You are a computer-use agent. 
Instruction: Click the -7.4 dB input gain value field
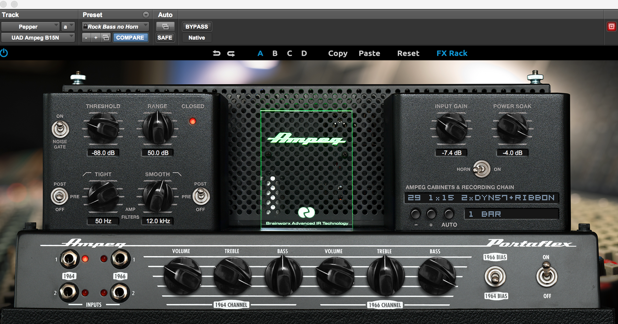(x=452, y=153)
